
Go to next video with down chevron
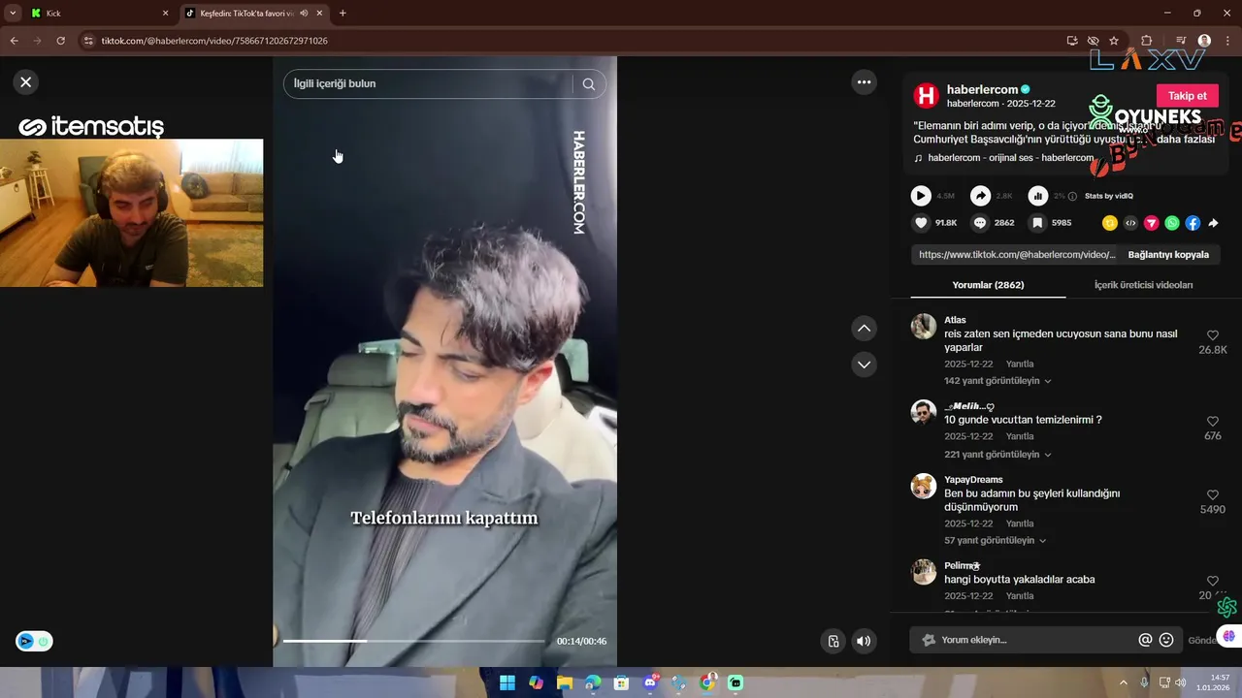(x=864, y=365)
